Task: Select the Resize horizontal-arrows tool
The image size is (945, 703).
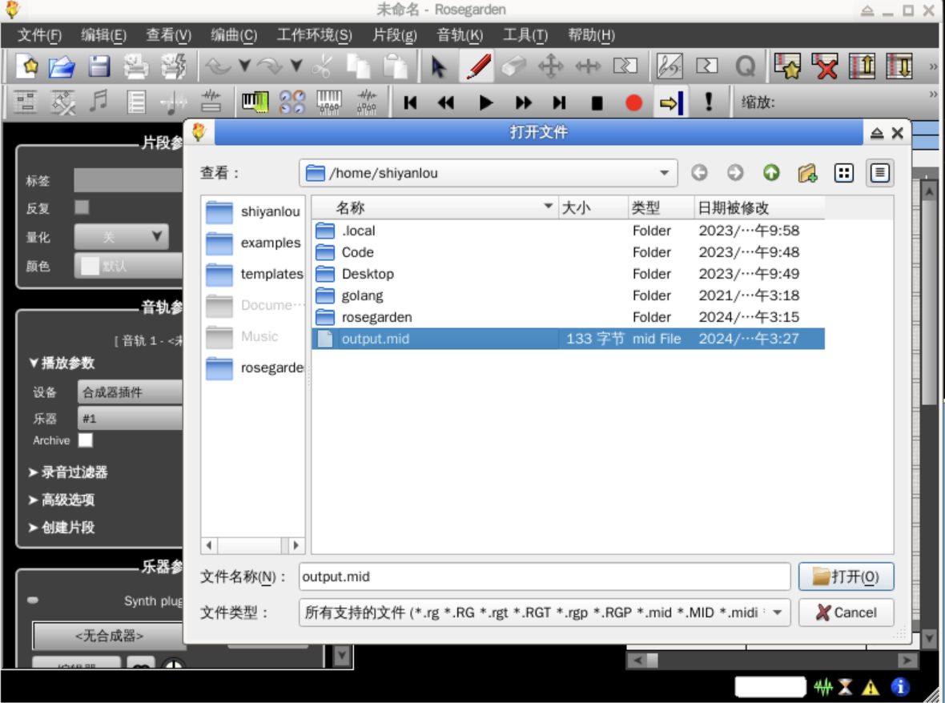Action: coord(588,66)
